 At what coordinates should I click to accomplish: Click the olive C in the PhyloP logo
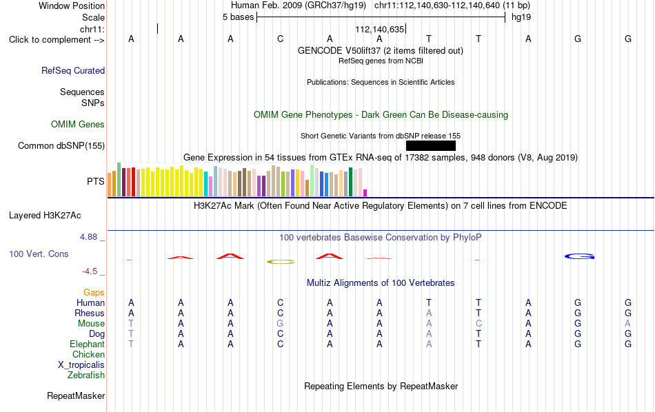pyautogui.click(x=281, y=262)
